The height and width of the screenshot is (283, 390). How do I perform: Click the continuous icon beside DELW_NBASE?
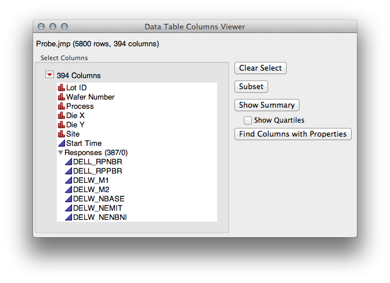[68, 199]
